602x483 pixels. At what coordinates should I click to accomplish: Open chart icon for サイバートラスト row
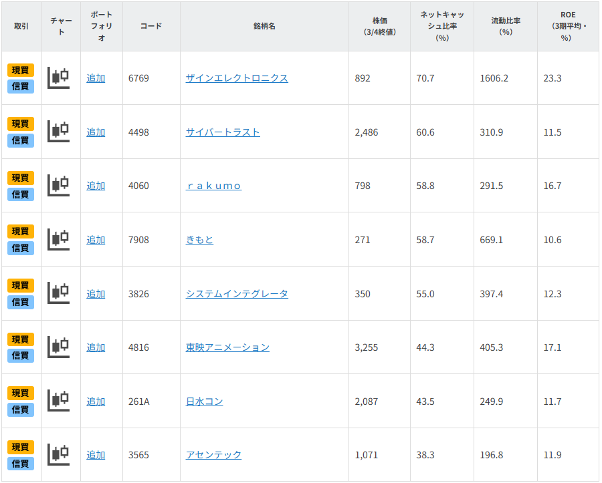coord(59,132)
